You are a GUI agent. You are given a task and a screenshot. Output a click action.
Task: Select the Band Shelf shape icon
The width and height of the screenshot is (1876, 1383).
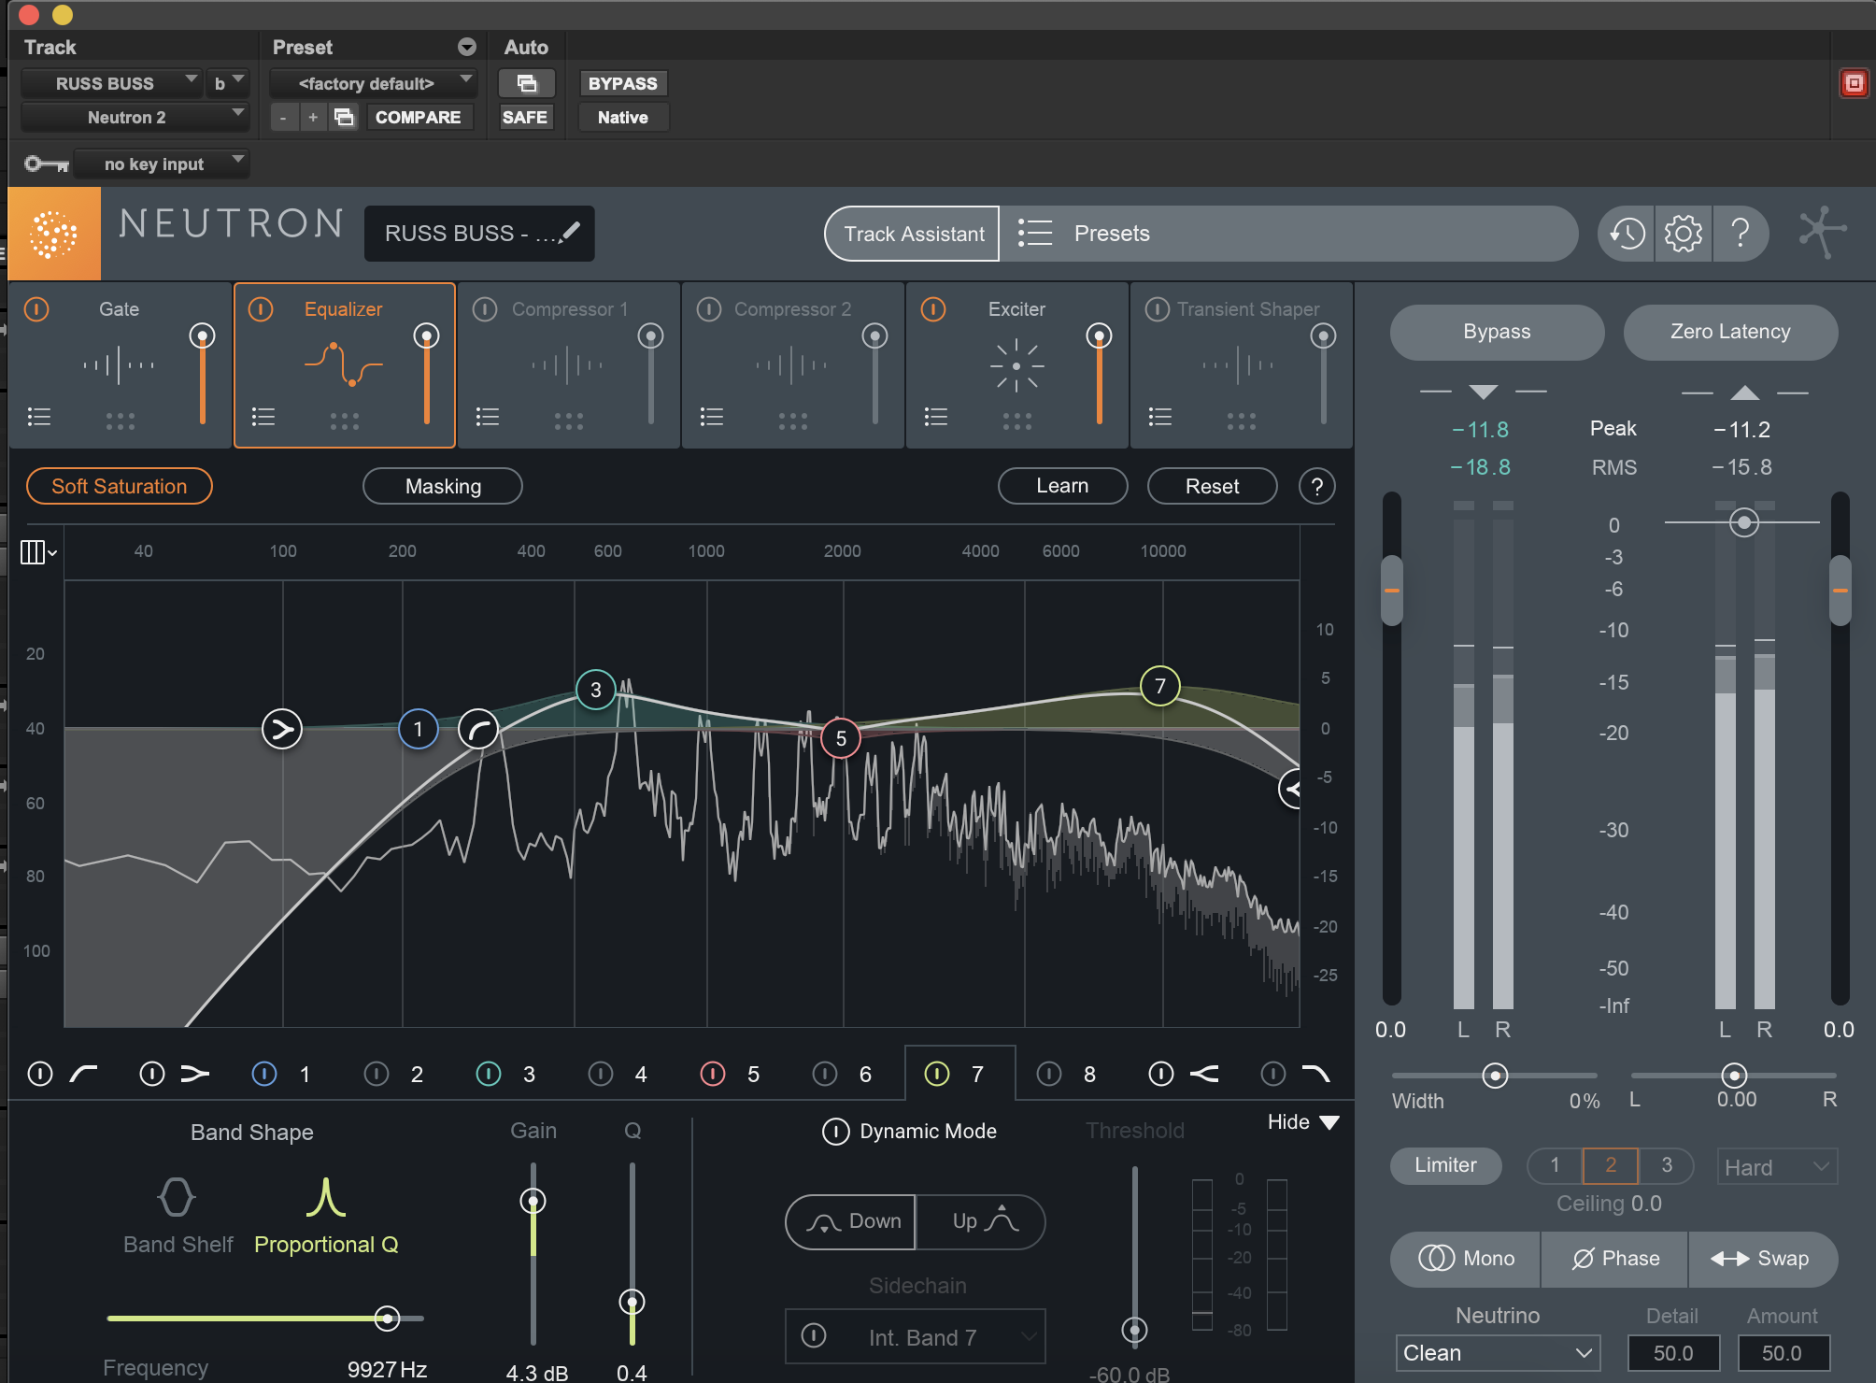[x=177, y=1197]
